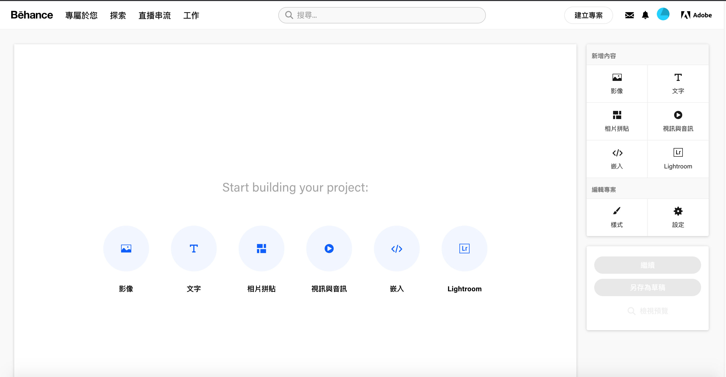Open notifications bell icon
The width and height of the screenshot is (726, 377).
[645, 15]
